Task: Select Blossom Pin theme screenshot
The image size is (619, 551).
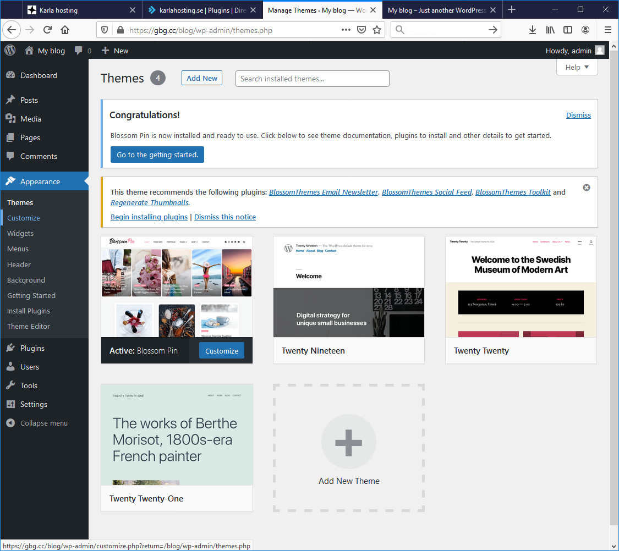Action: click(x=177, y=286)
